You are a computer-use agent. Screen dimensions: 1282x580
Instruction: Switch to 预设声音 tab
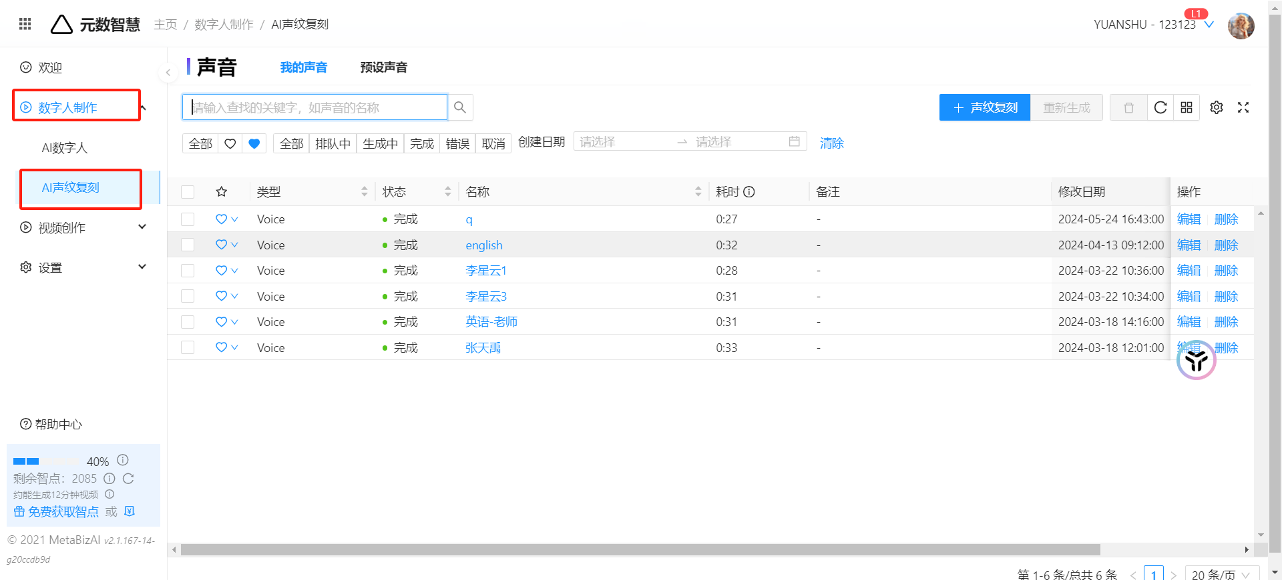[383, 67]
